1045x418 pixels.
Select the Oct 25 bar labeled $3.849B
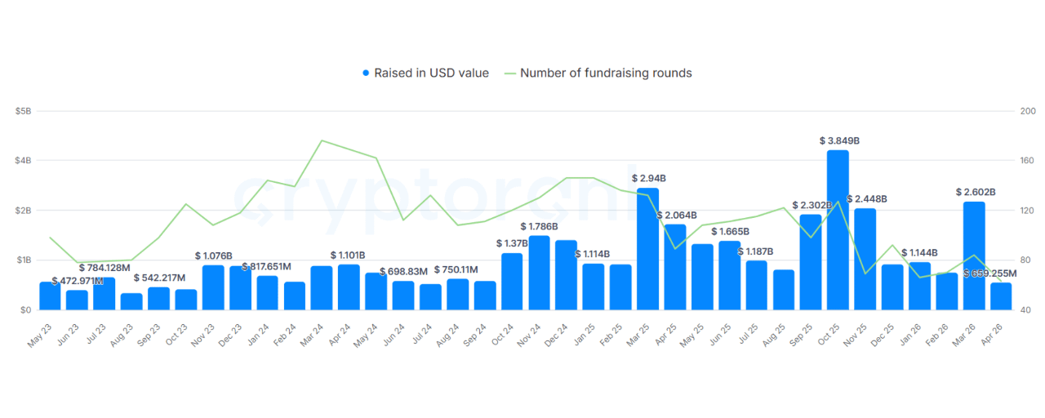point(838,230)
